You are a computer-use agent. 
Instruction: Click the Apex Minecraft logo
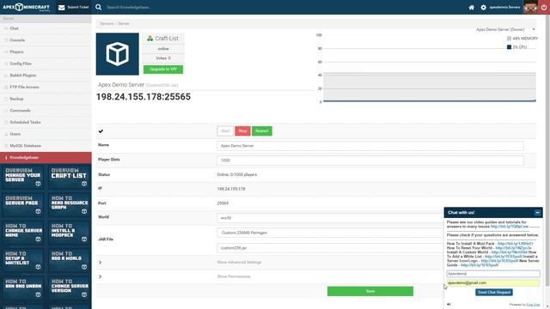click(x=27, y=7)
